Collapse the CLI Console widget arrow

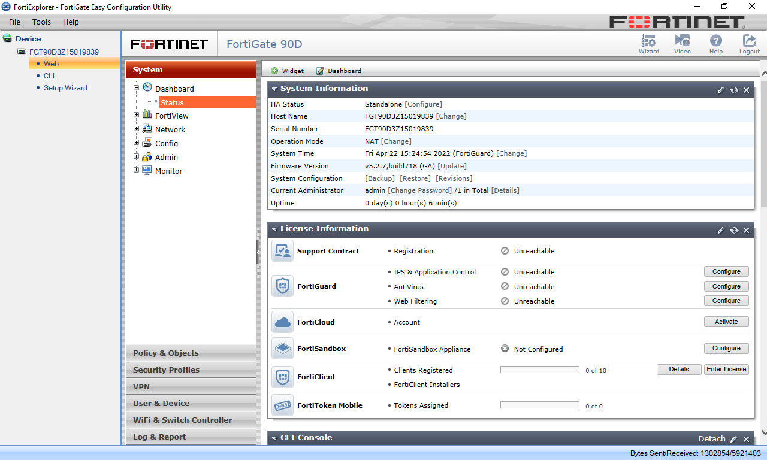point(274,438)
